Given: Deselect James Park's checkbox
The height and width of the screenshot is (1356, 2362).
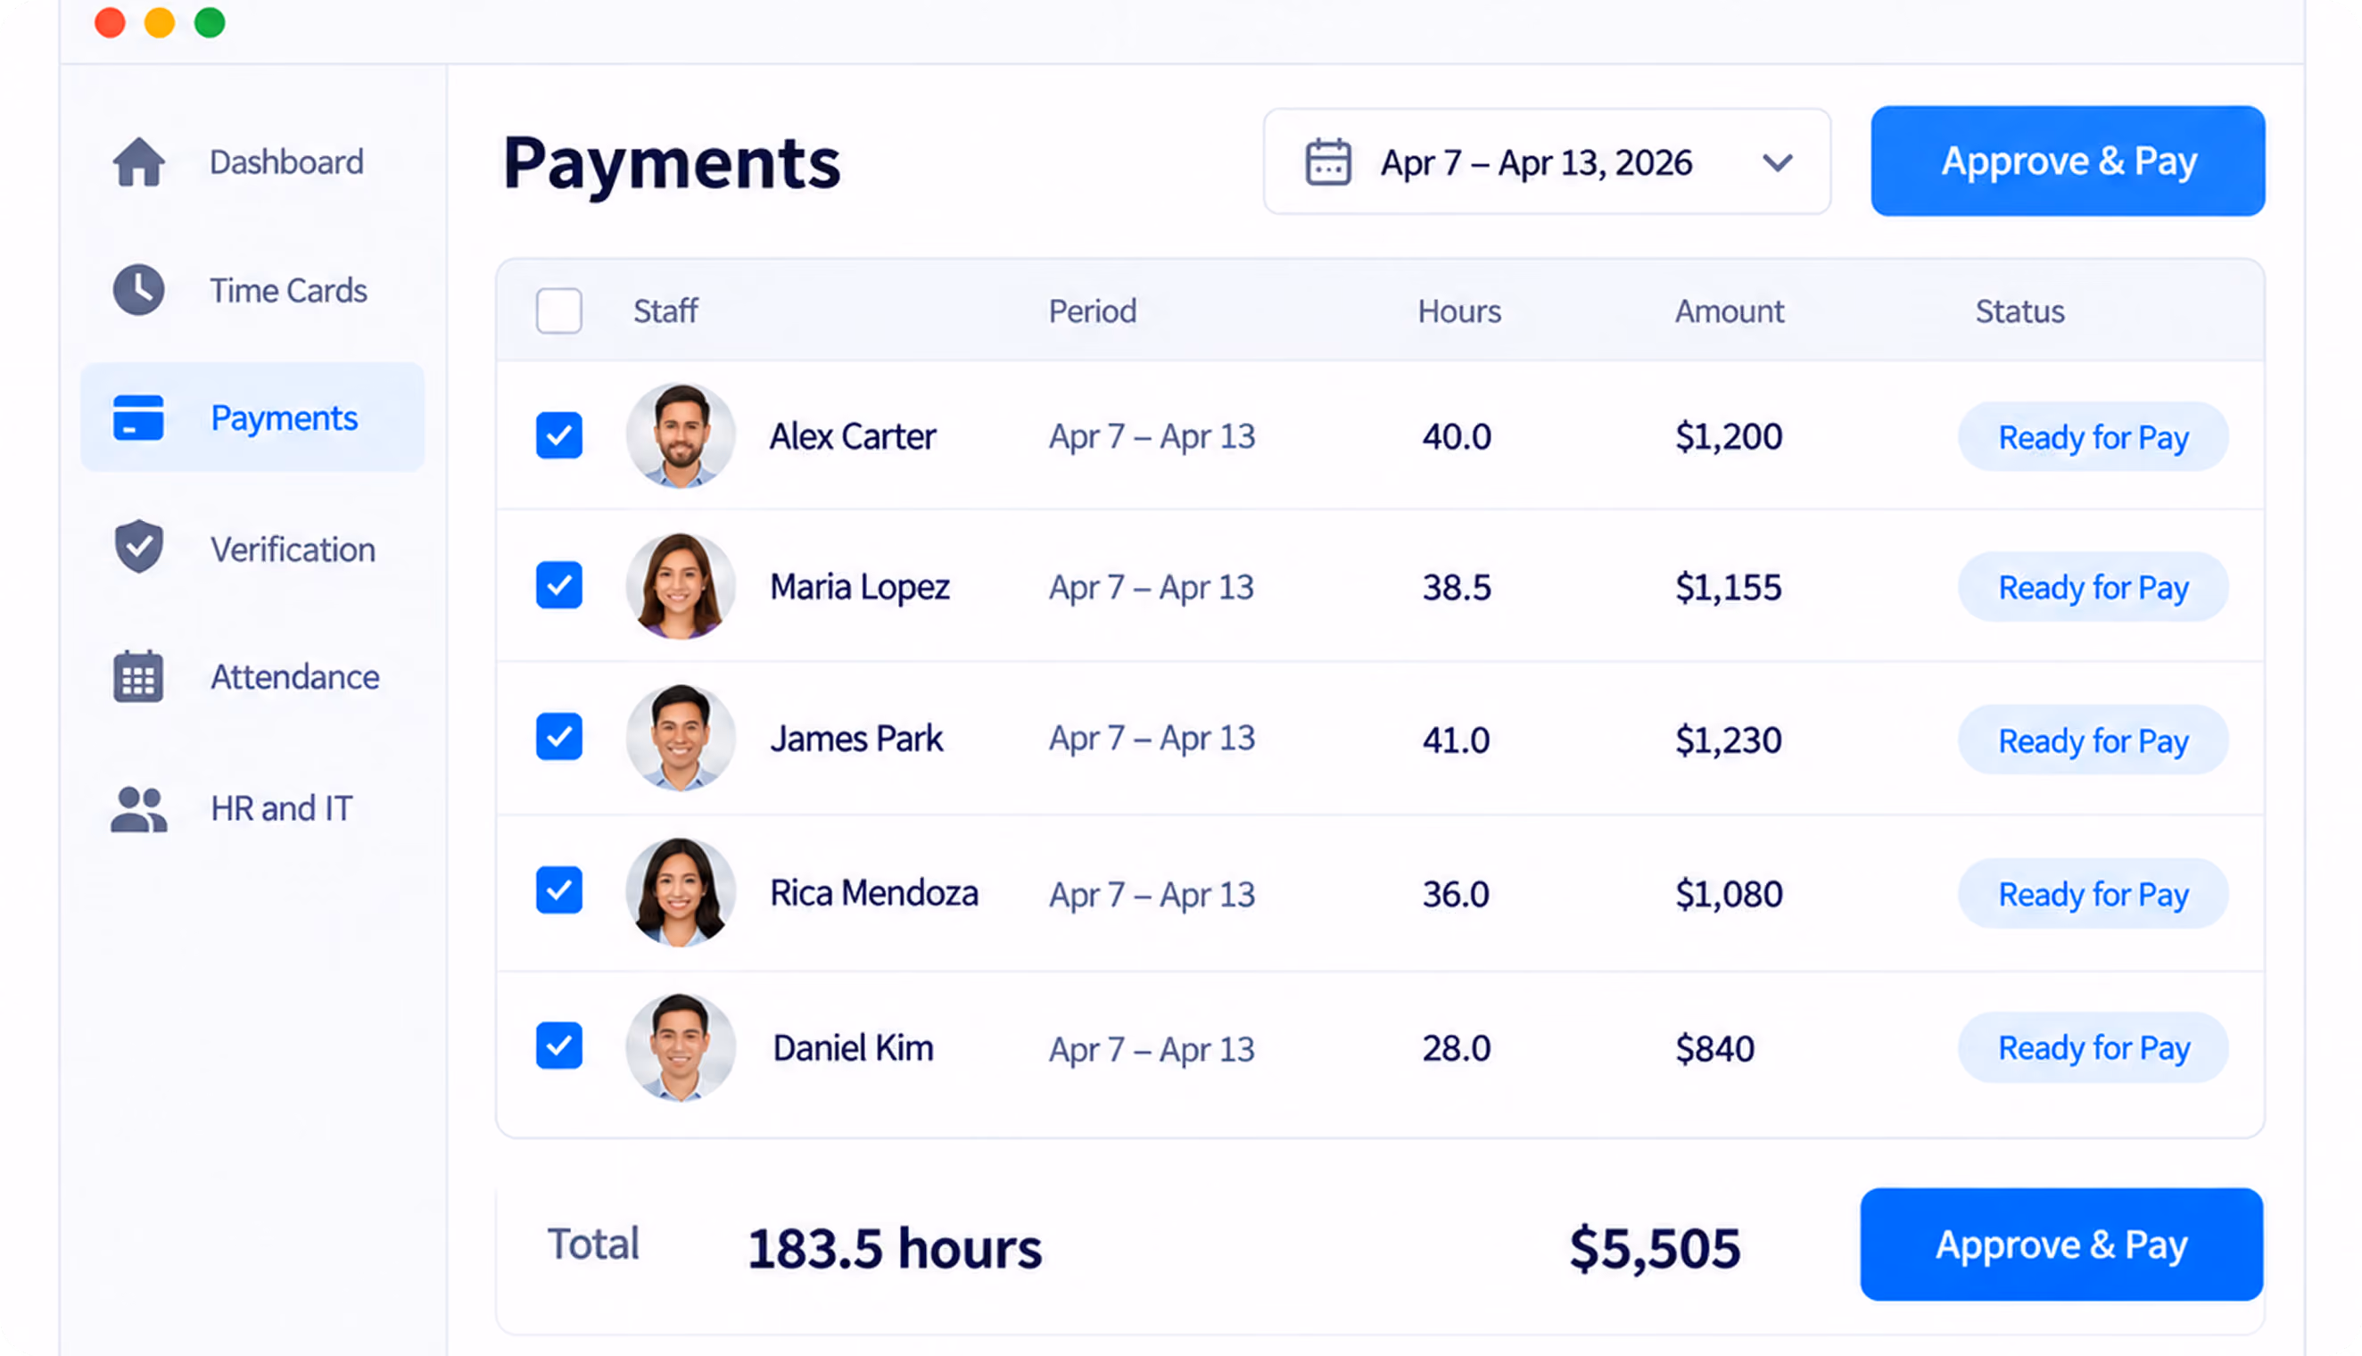Looking at the screenshot, I should click(559, 738).
